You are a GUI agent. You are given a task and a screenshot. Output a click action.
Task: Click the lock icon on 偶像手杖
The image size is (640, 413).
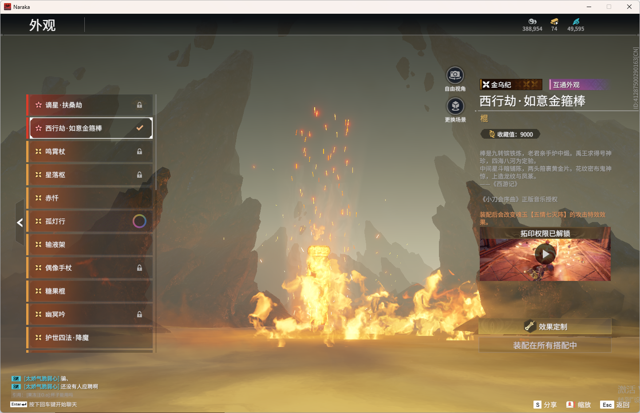point(139,268)
